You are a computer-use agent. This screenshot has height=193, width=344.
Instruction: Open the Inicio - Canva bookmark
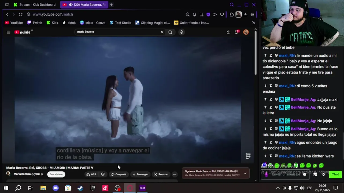[93, 23]
